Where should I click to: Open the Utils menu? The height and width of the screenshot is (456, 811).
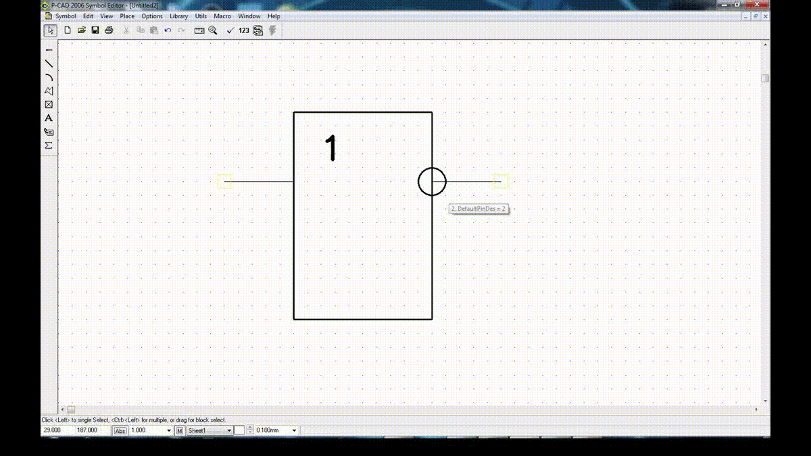point(201,16)
